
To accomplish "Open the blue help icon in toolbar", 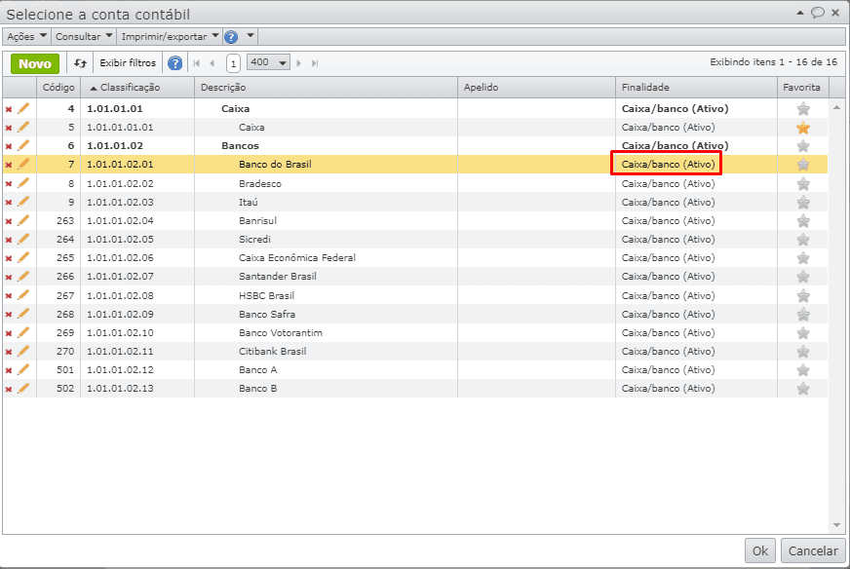I will (x=175, y=63).
